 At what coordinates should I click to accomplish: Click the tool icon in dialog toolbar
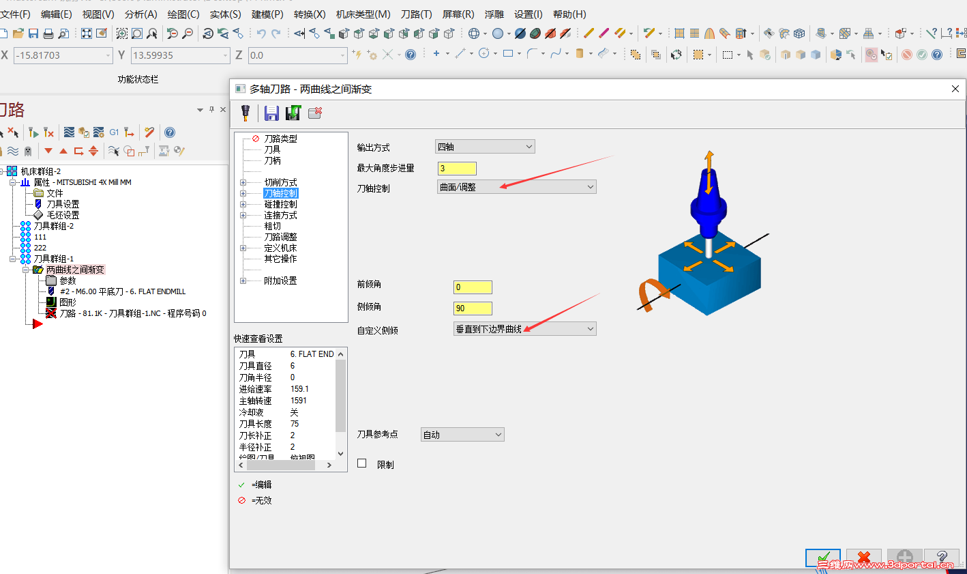point(246,113)
